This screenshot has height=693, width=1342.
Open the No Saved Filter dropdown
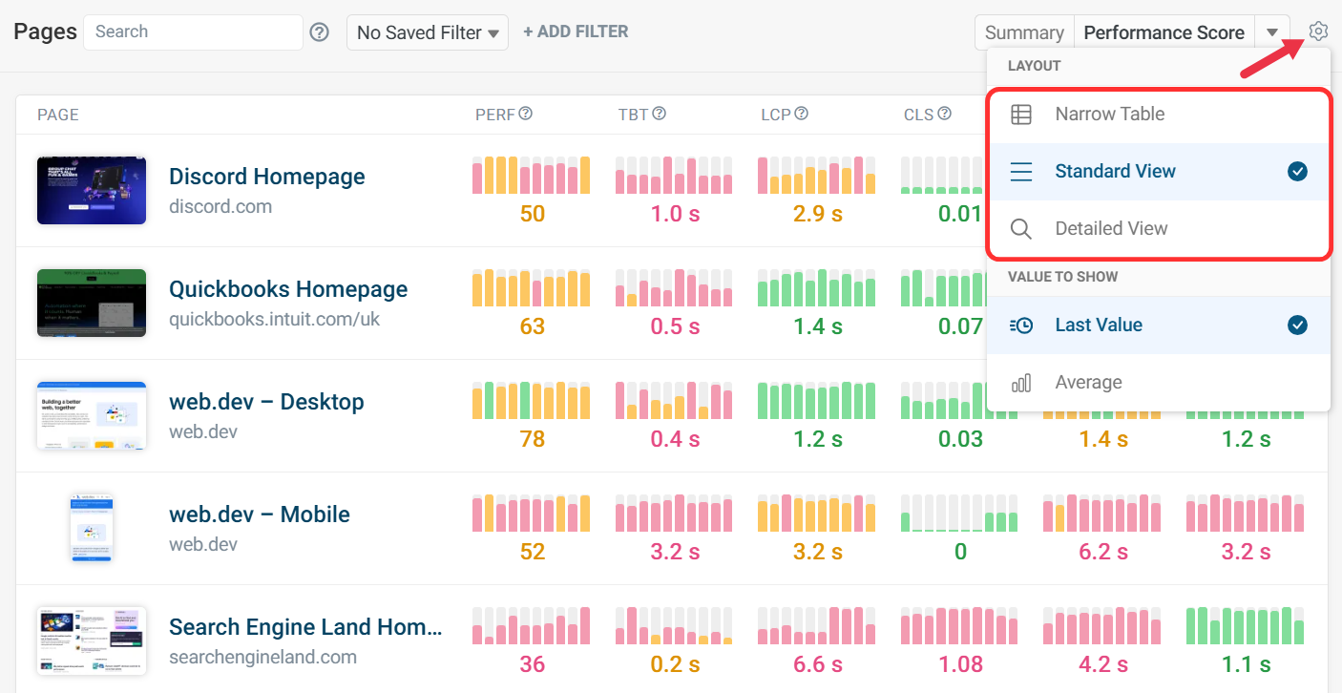point(427,32)
